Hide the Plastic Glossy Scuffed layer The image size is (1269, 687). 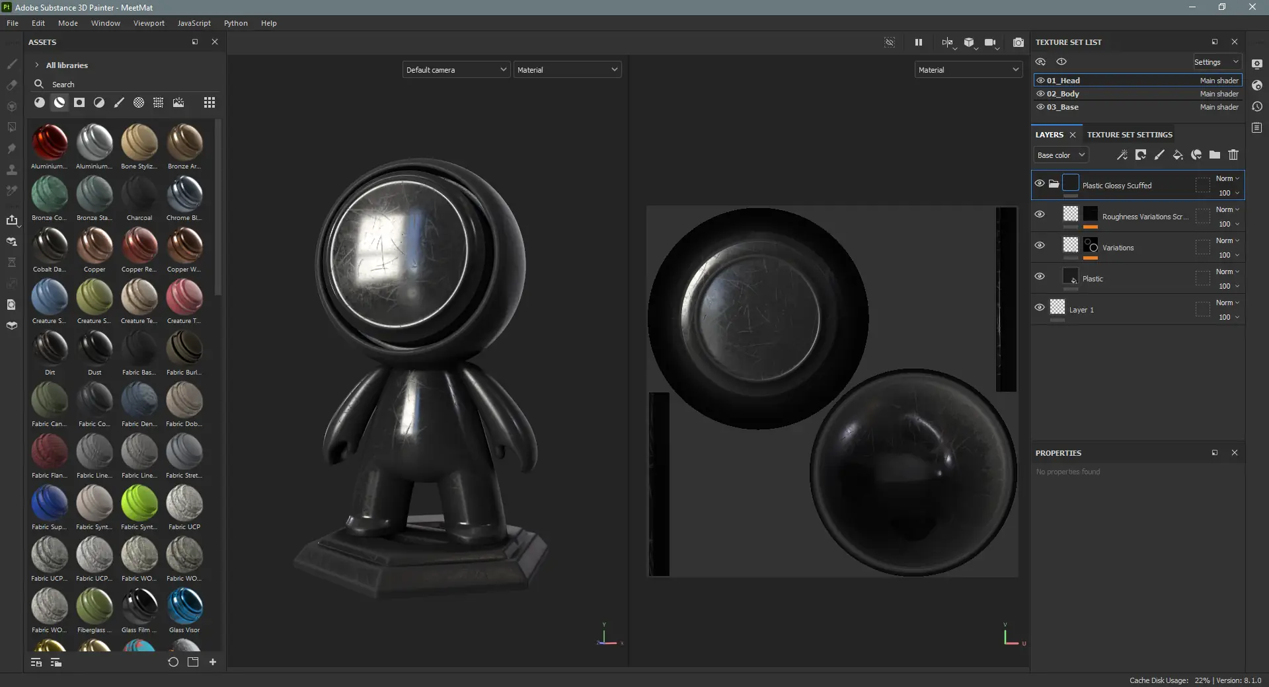(x=1040, y=183)
